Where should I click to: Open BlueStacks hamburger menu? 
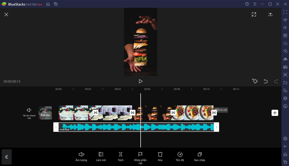255,4
